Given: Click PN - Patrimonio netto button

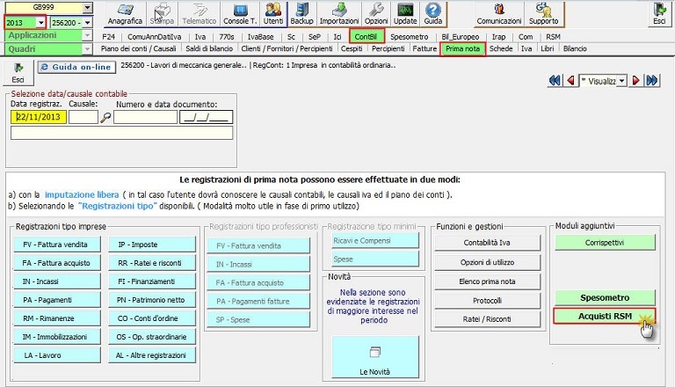Looking at the screenshot, I should click(152, 300).
